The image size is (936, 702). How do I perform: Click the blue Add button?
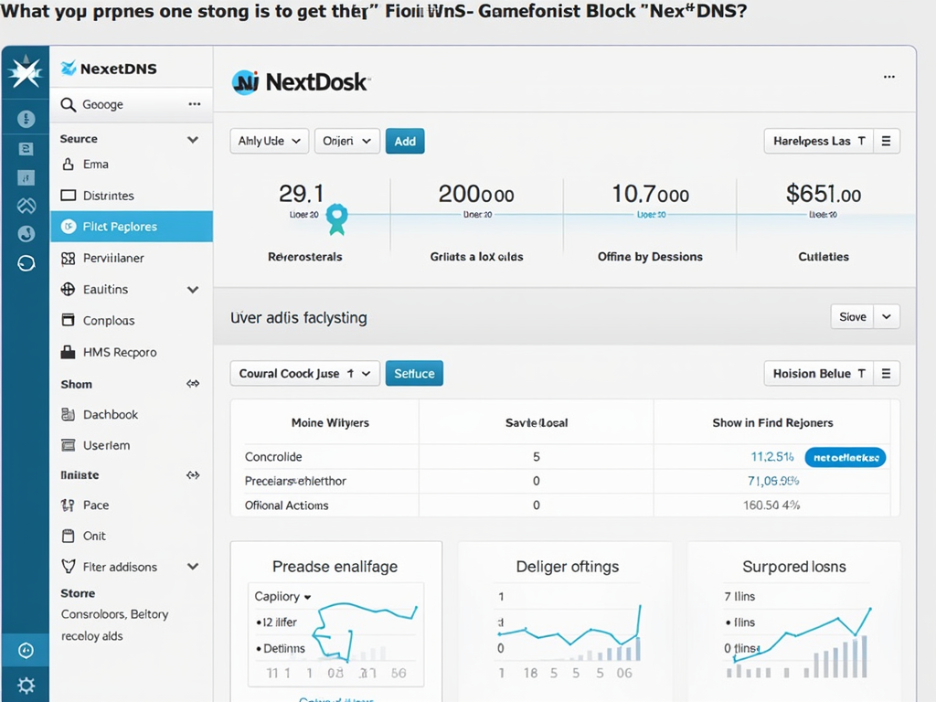(x=405, y=141)
